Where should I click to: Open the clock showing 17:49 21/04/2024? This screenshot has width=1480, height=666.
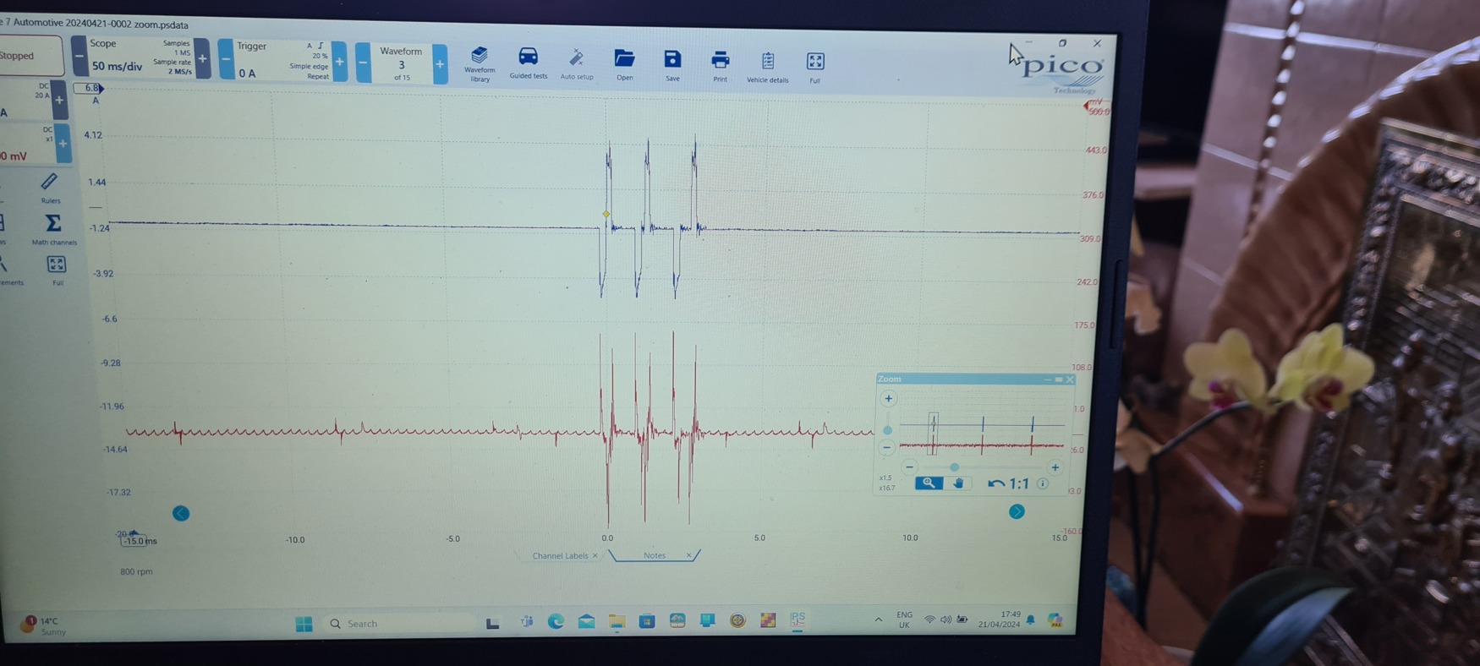(1000, 620)
